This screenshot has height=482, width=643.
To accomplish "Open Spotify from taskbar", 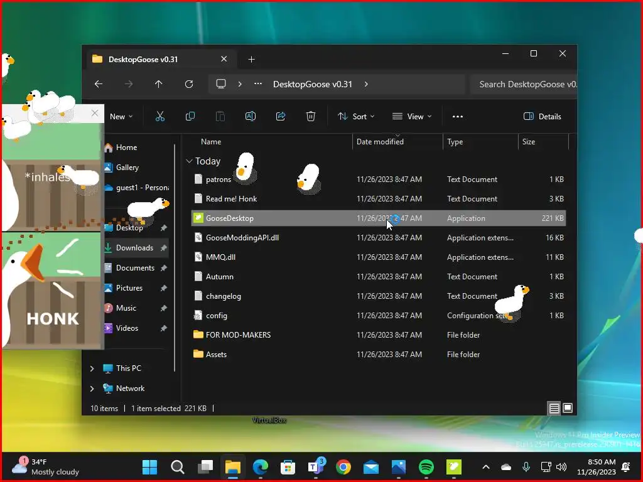I will point(426,467).
